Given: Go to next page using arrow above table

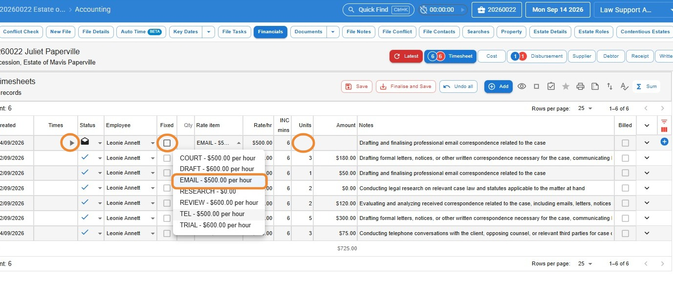Looking at the screenshot, I should click(662, 109).
